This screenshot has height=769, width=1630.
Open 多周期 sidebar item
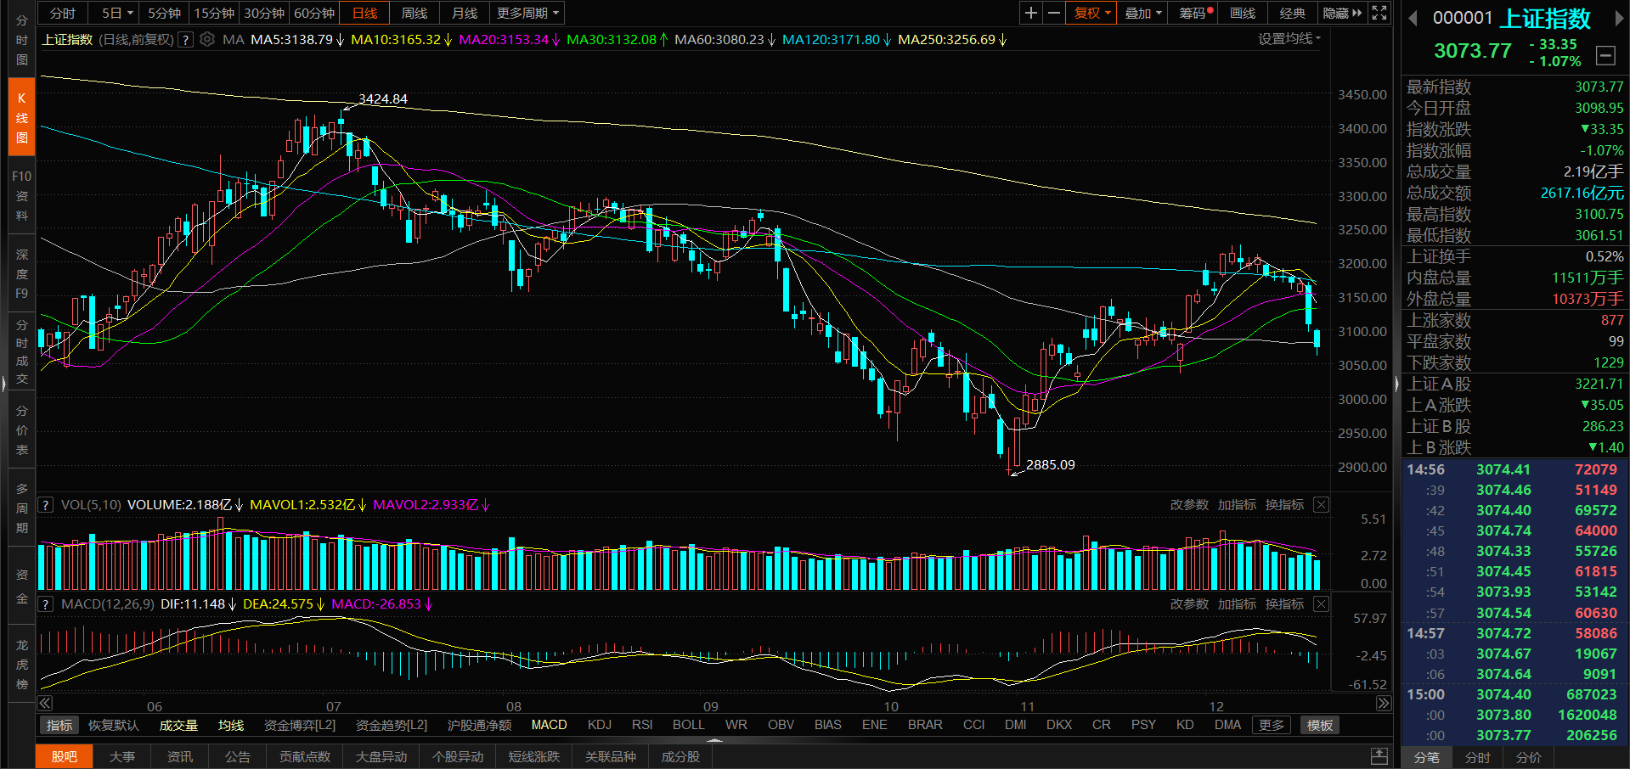[21, 508]
